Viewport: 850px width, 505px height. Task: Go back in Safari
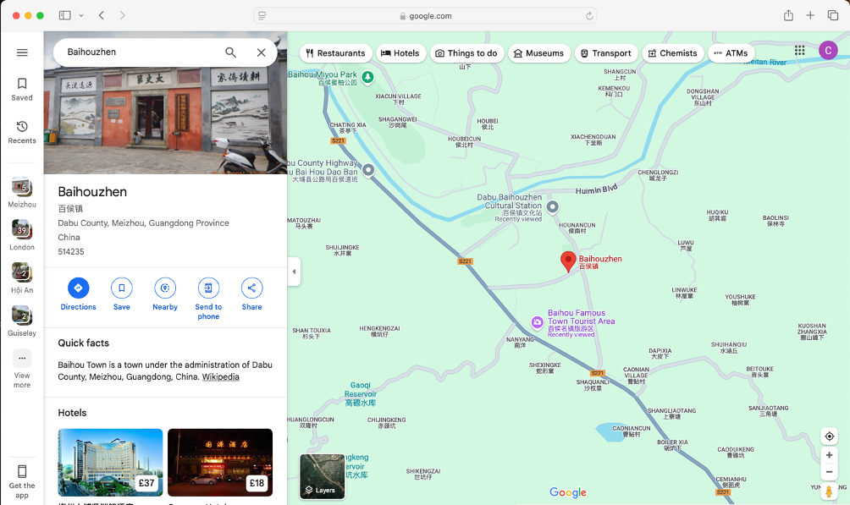[102, 16]
